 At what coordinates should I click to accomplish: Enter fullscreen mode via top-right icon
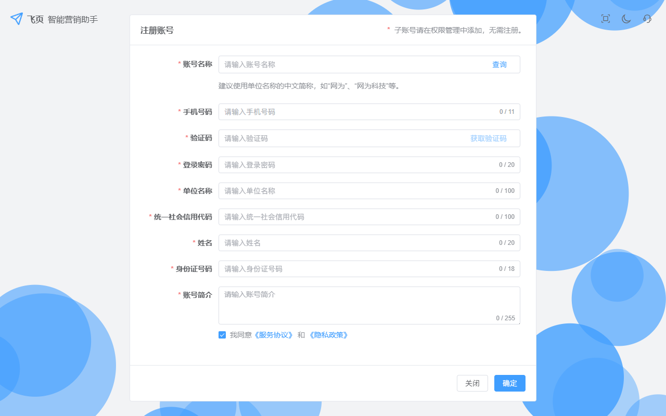pyautogui.click(x=605, y=19)
